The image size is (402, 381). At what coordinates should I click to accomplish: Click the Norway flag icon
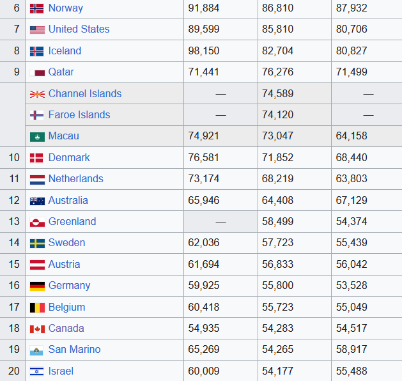(37, 8)
